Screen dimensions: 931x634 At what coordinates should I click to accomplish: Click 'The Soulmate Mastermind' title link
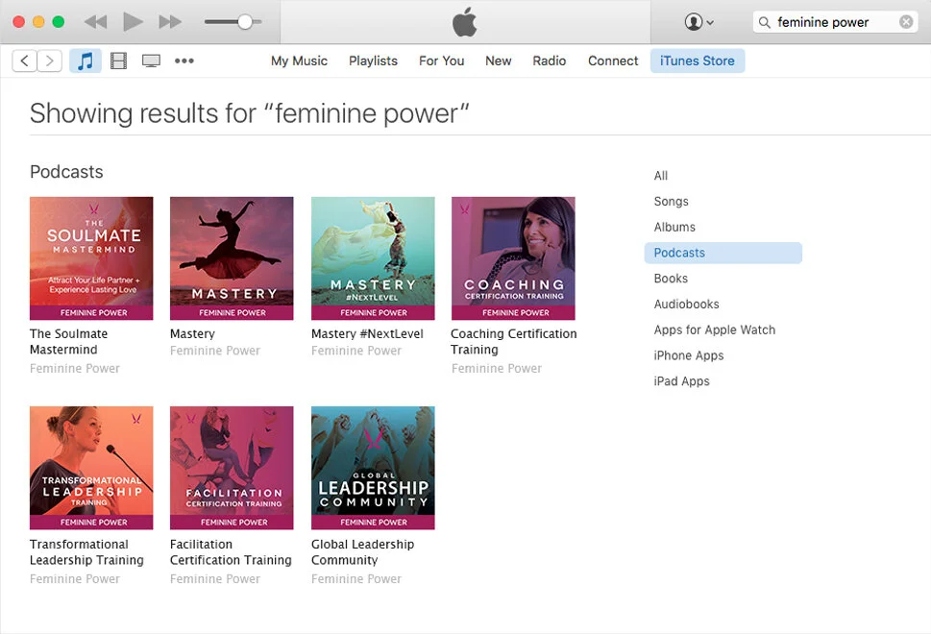(x=69, y=341)
